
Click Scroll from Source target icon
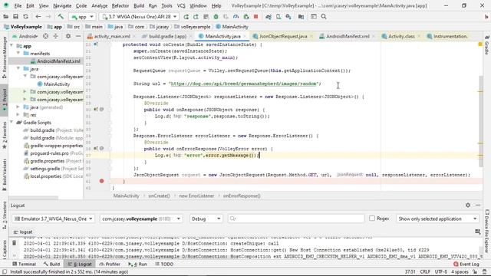pyautogui.click(x=45, y=36)
